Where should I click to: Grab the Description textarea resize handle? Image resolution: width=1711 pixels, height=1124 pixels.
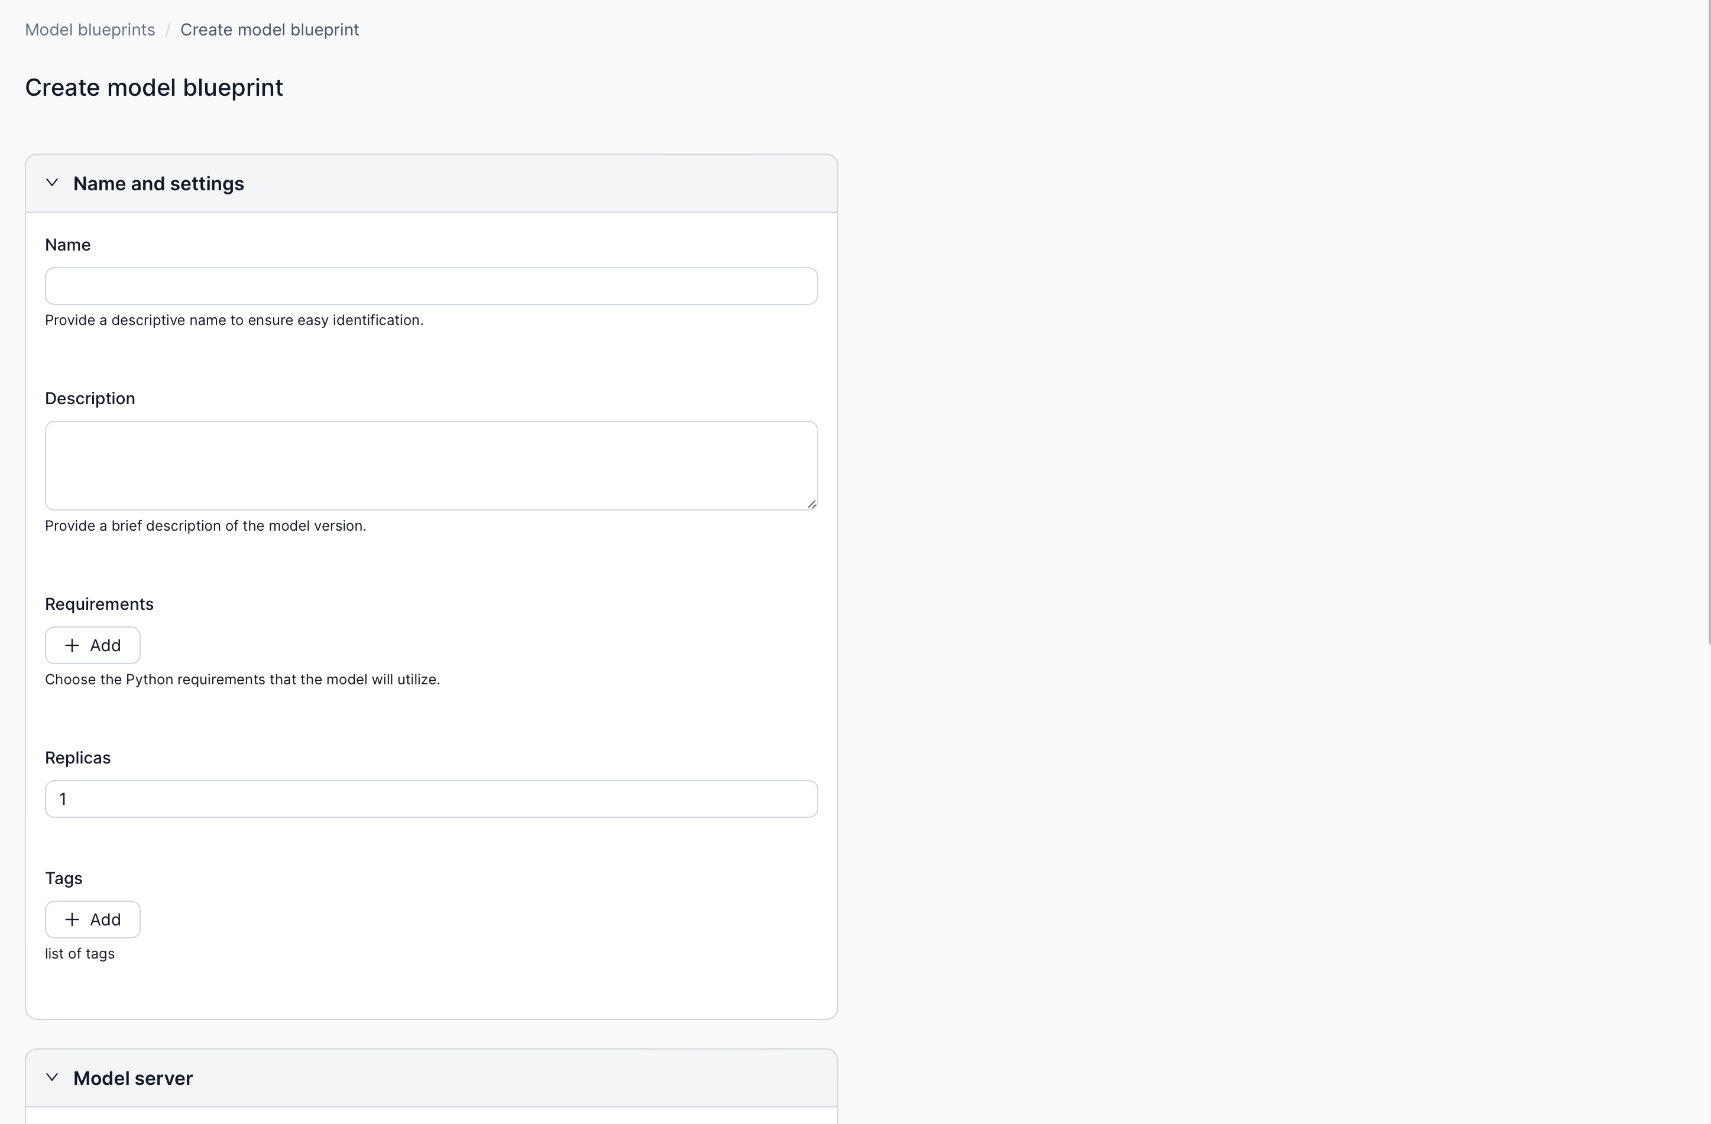(x=812, y=505)
